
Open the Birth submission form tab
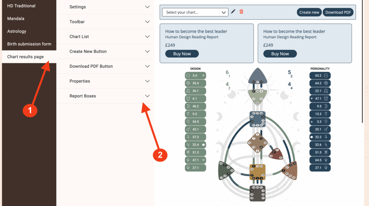click(29, 44)
